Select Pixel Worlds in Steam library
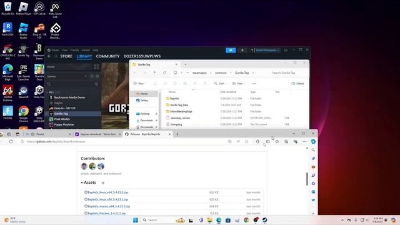 [x=72, y=119]
